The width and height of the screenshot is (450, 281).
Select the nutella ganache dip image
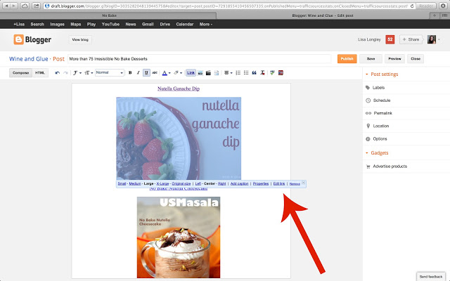click(179, 138)
